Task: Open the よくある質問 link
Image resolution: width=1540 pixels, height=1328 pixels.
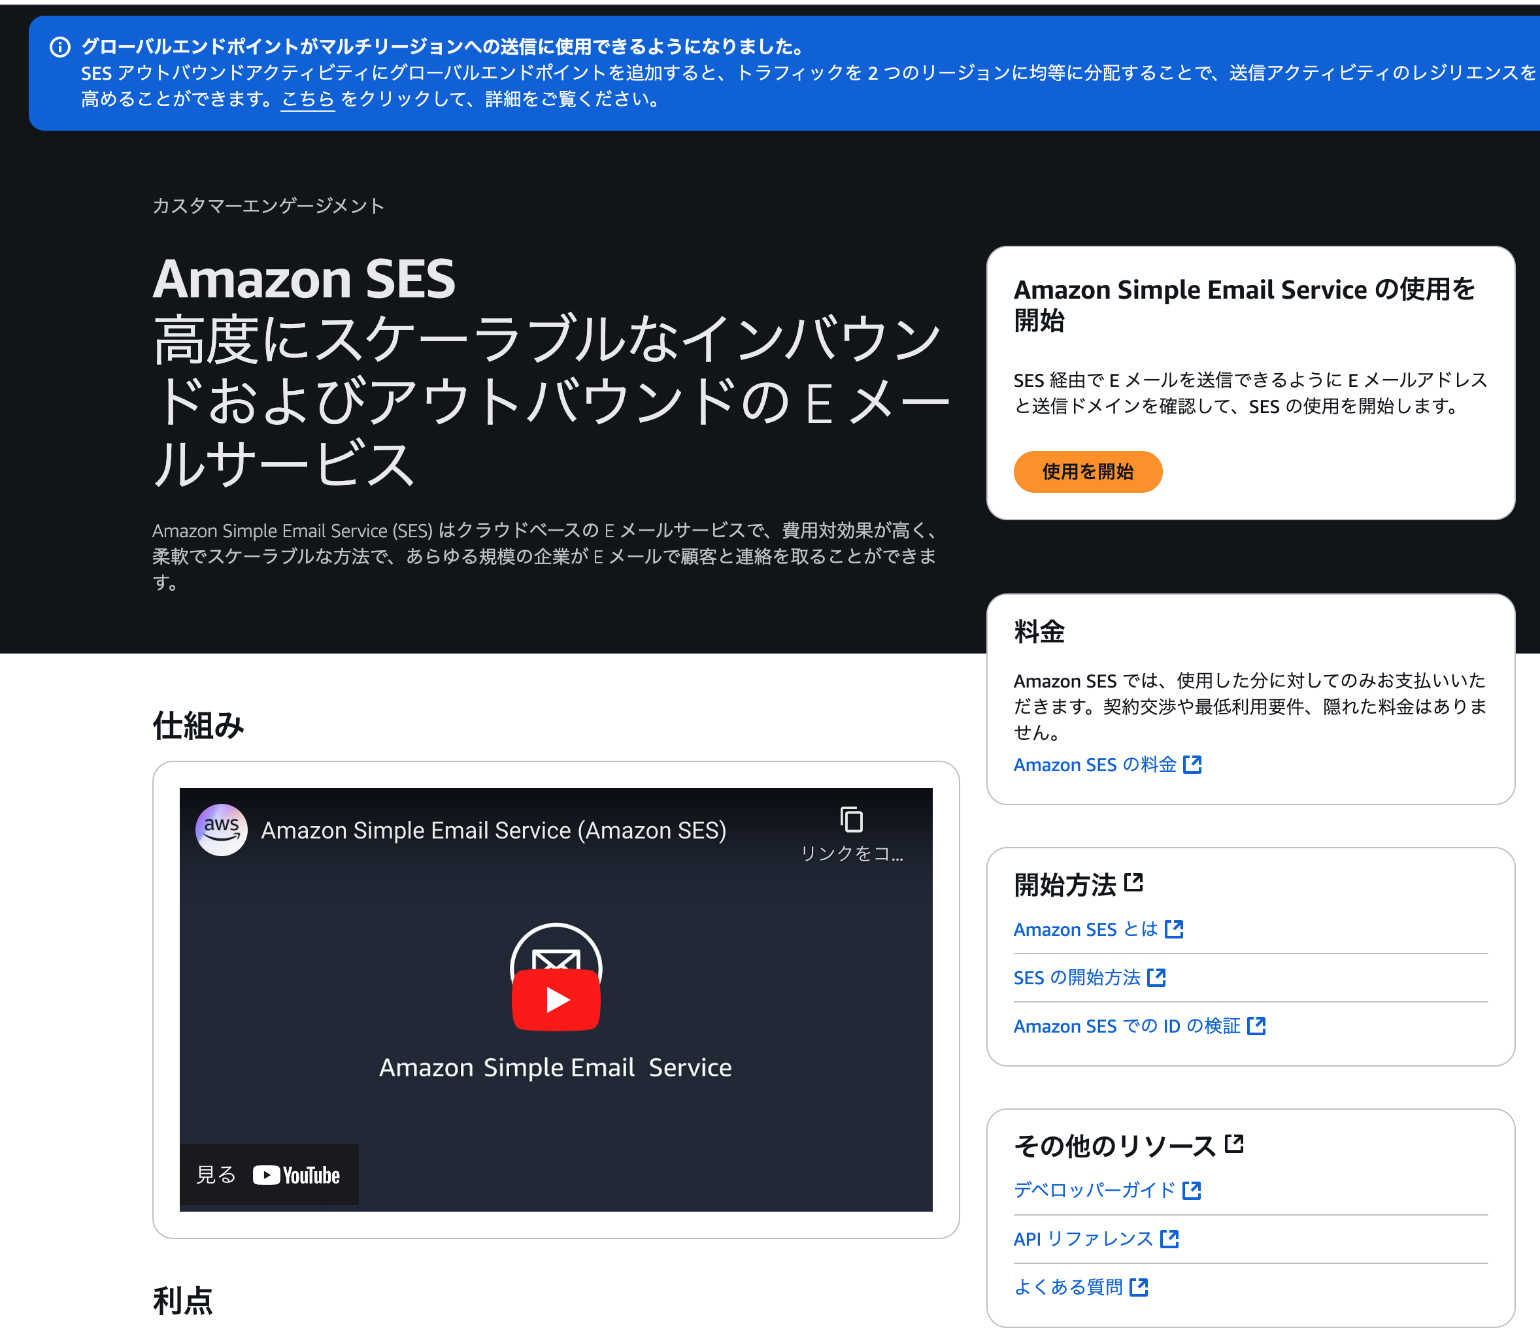Action: tap(1068, 1286)
